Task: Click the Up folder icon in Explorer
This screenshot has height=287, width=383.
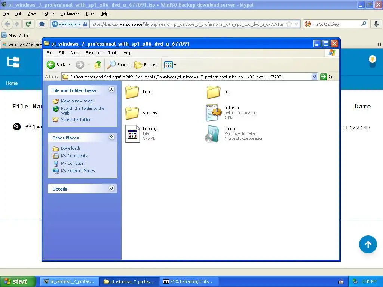Action: coord(98,65)
